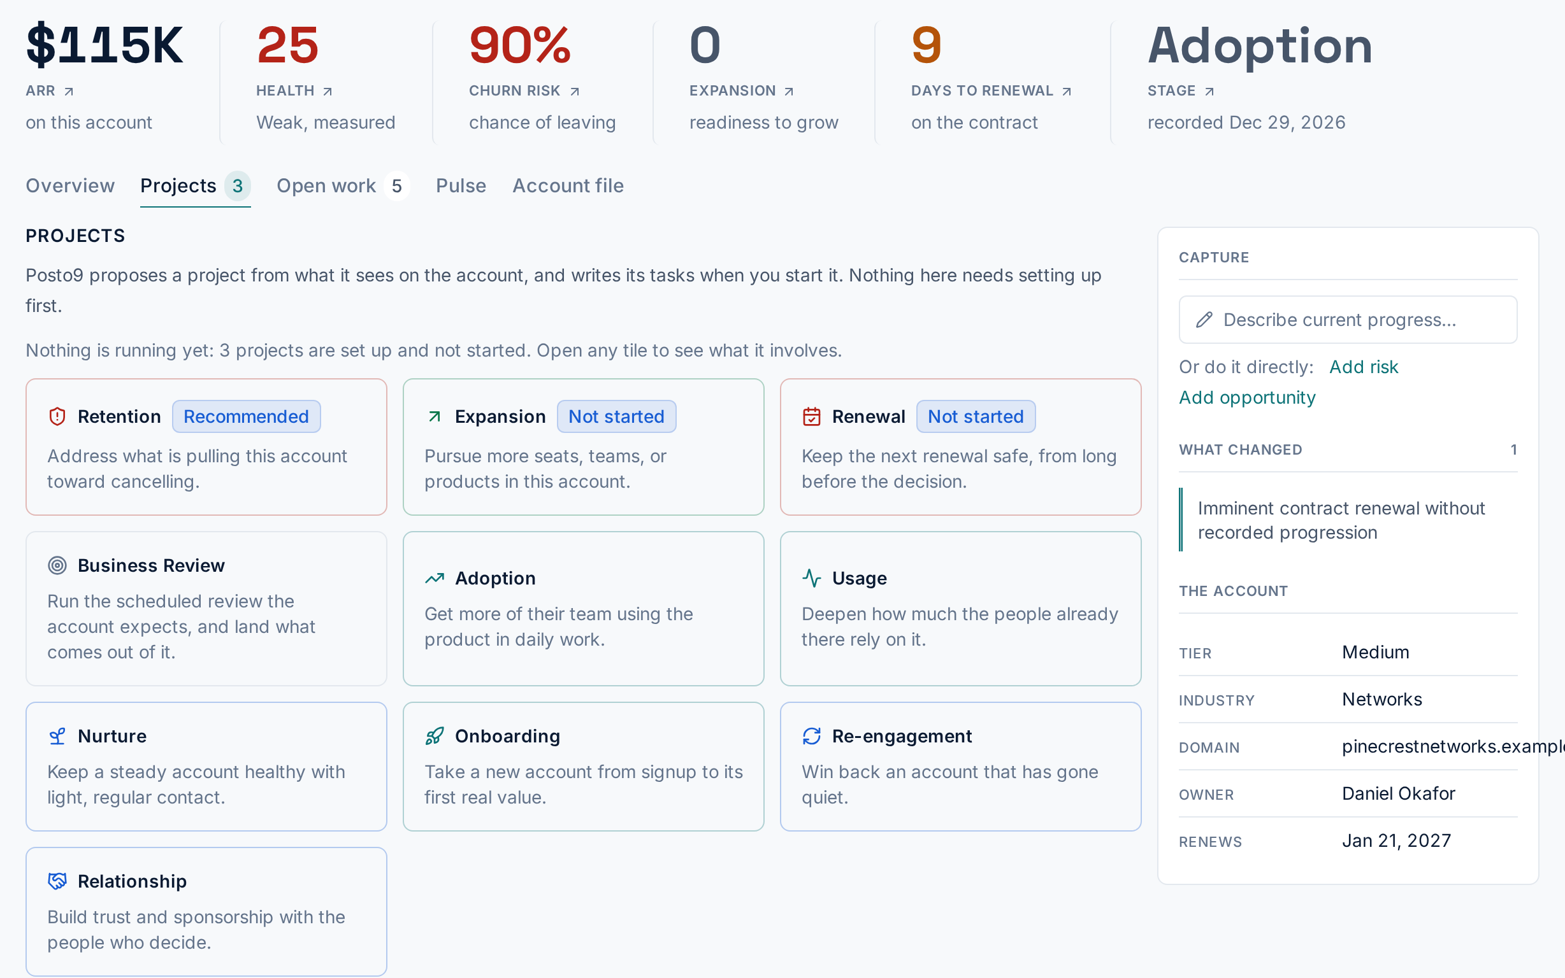
Task: Click the arrow icon next to HEALTH
Action: point(328,92)
